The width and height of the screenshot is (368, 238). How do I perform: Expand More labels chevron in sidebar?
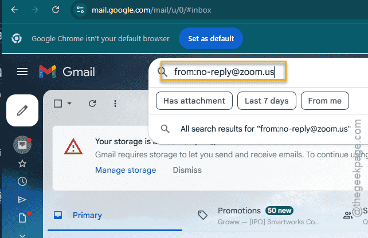22,236
